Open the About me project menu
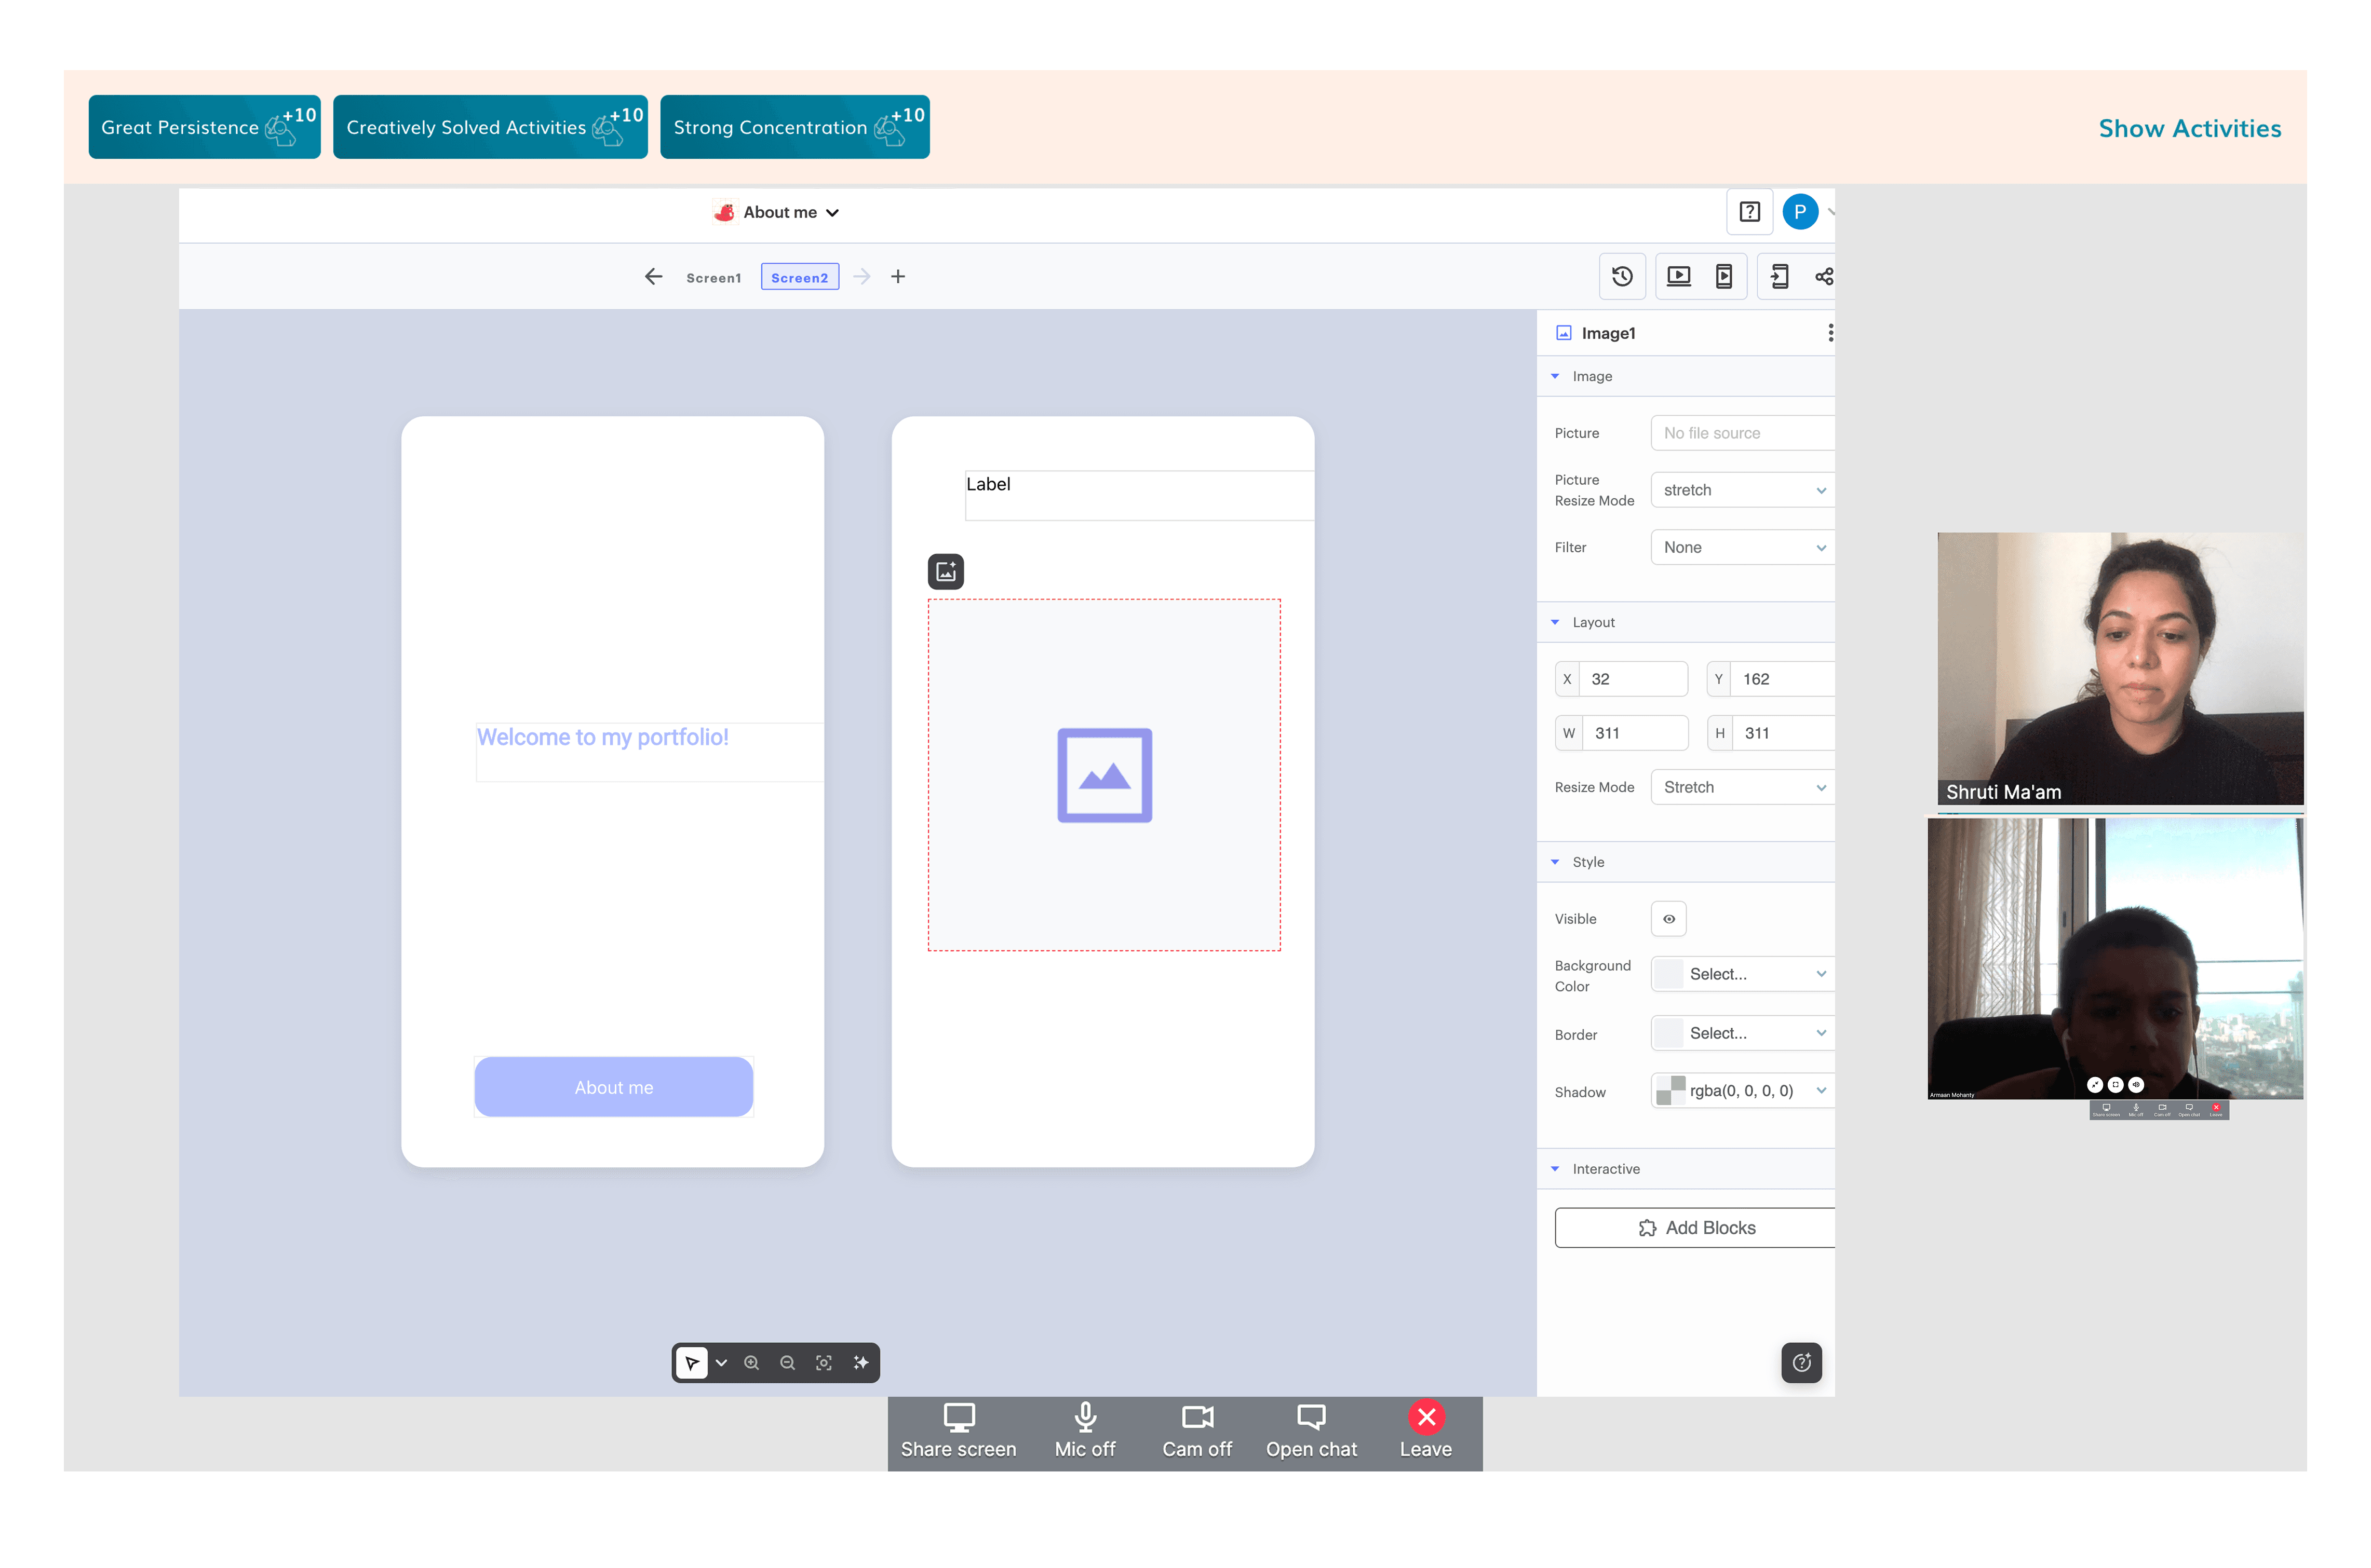The width and height of the screenshot is (2371, 1568). (780, 212)
